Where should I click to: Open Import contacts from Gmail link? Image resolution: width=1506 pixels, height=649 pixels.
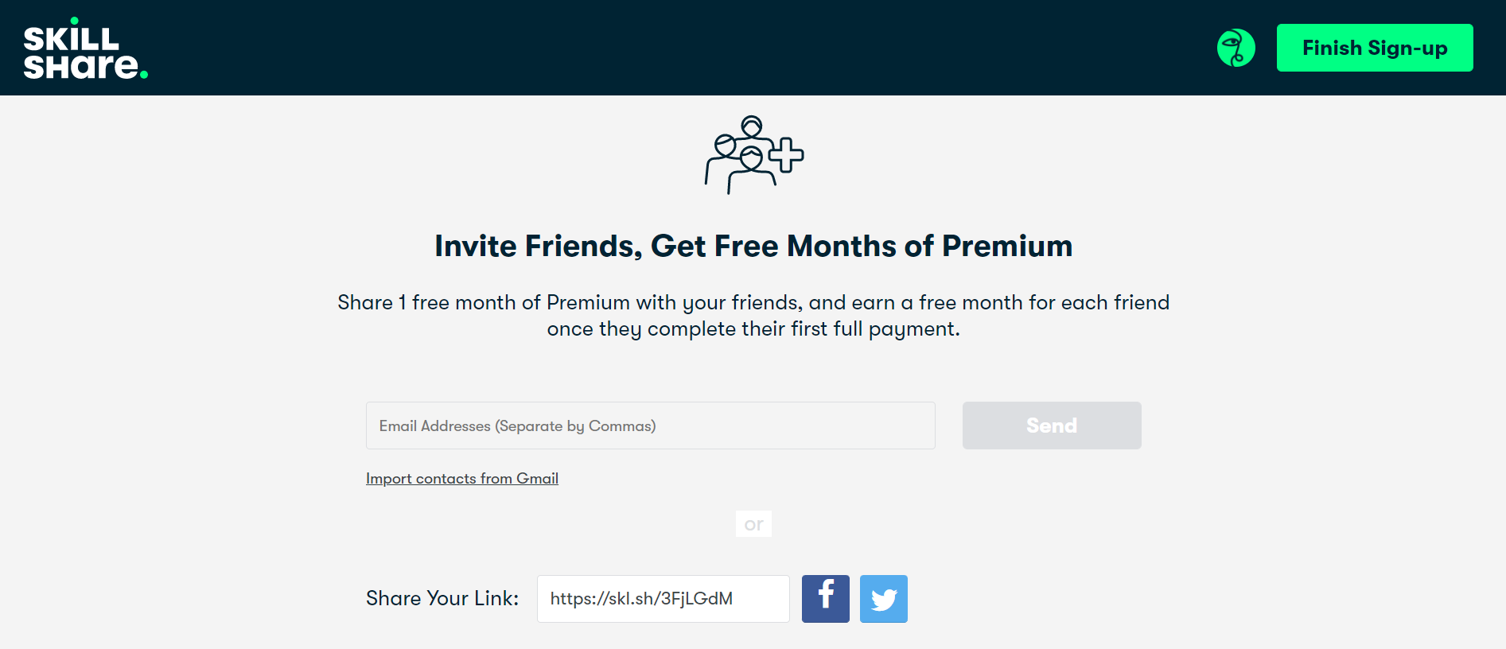click(x=461, y=479)
